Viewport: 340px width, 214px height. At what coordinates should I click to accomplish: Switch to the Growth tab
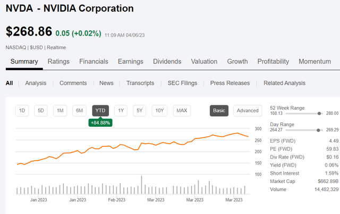237,61
